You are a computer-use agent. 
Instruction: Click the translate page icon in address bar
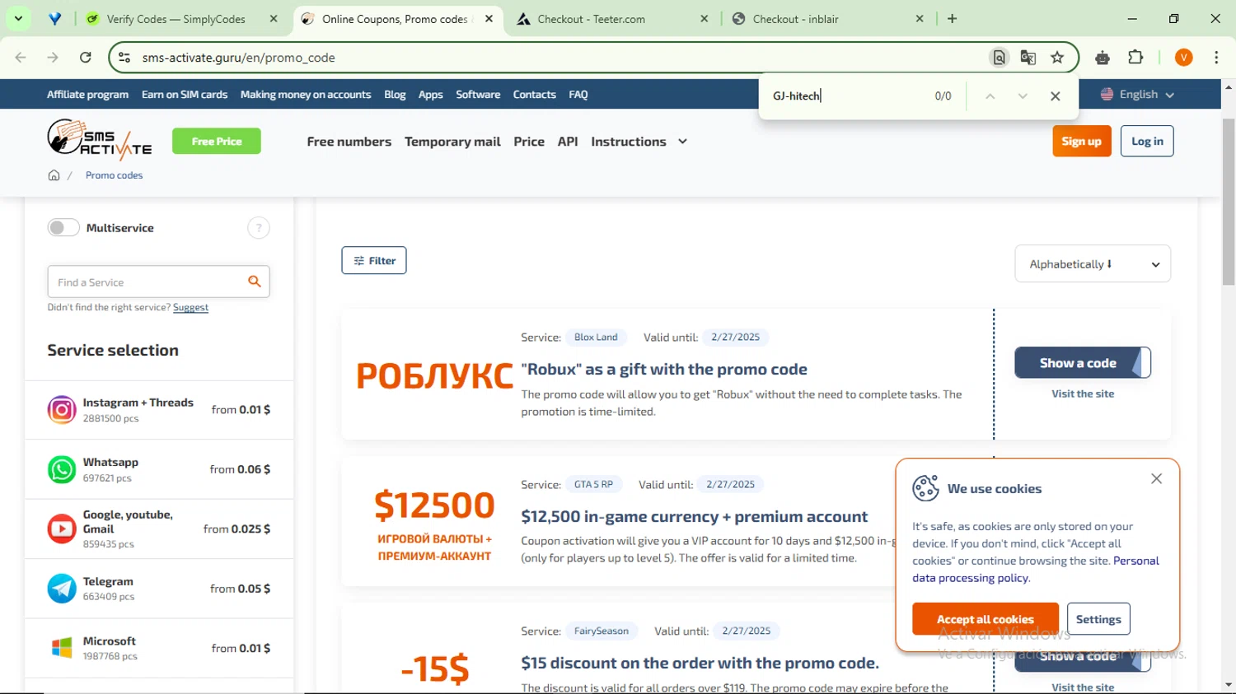(x=1028, y=58)
